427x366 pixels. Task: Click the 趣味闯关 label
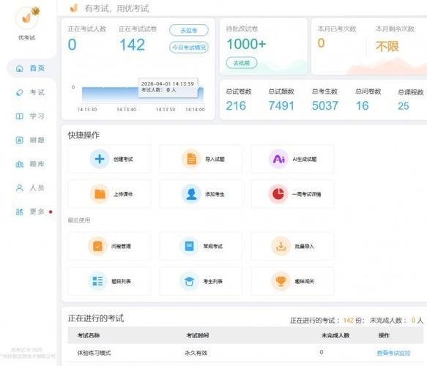click(x=305, y=281)
